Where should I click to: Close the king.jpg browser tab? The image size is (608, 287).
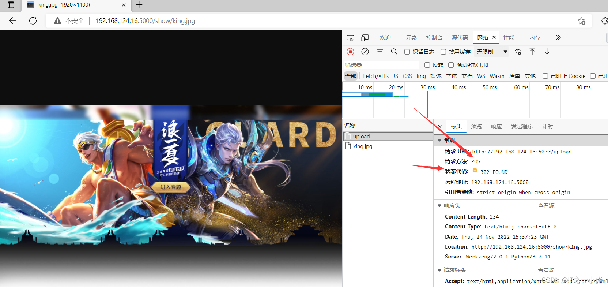124,5
